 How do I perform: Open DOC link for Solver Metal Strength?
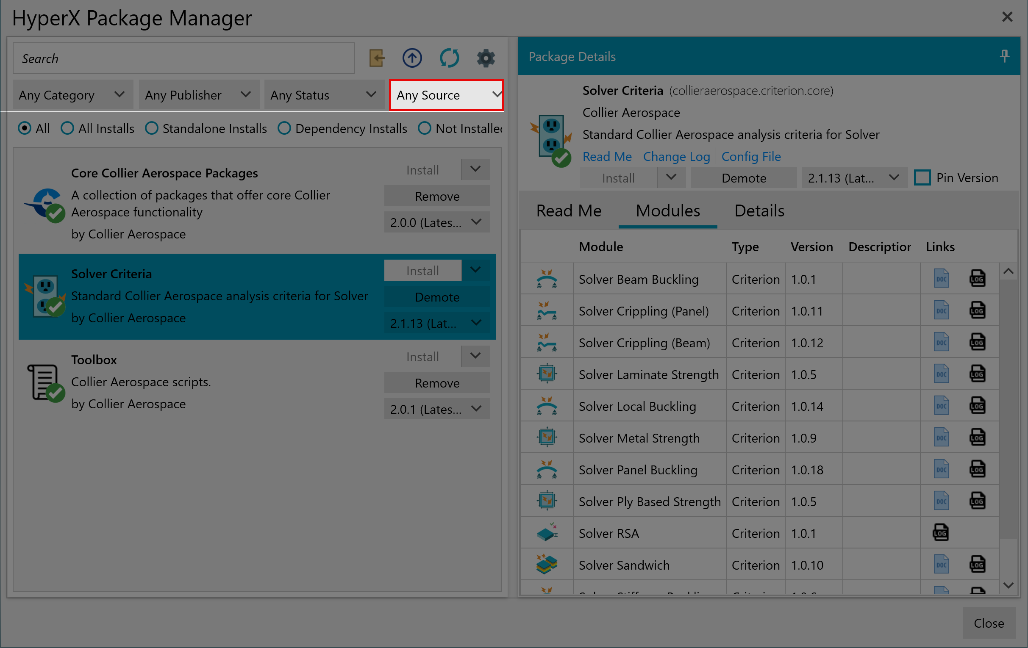941,438
